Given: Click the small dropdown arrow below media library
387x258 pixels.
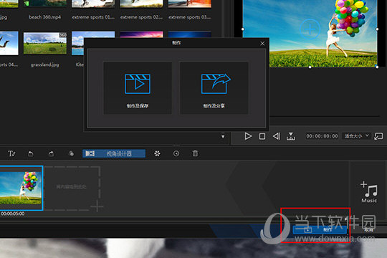Looking at the screenshot, I should 223,137.
